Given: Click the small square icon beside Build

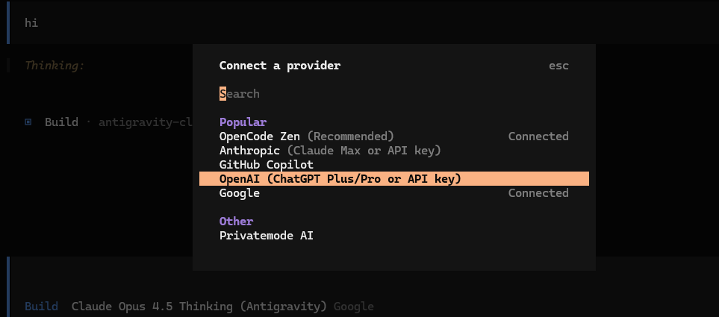Looking at the screenshot, I should pos(28,122).
